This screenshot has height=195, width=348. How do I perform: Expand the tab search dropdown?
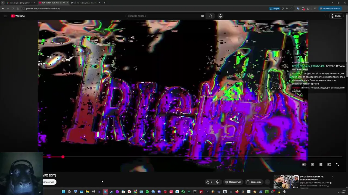(x=2, y=3)
